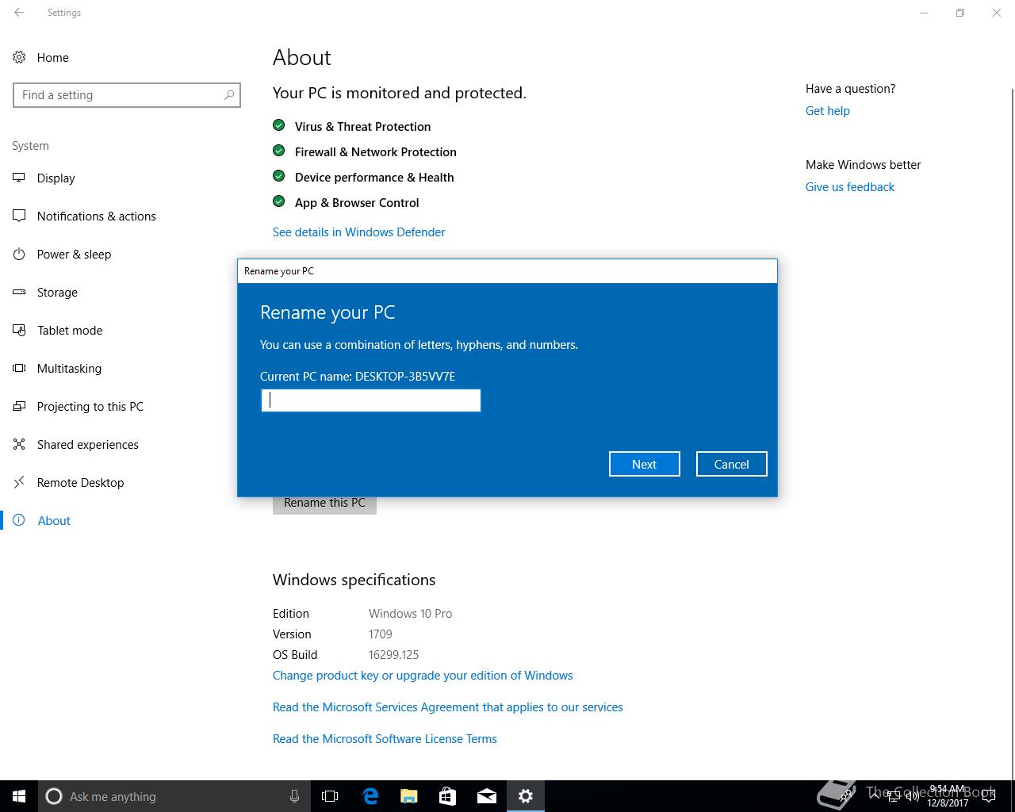The image size is (1015, 812).
Task: Read the Microsoft Services Agreement link
Action: tap(447, 707)
